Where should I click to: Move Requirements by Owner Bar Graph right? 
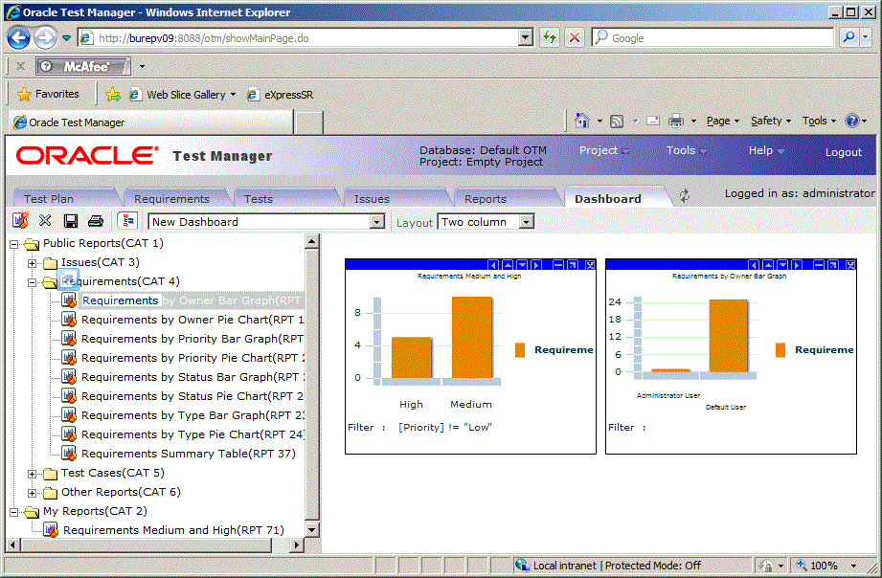pos(797,265)
